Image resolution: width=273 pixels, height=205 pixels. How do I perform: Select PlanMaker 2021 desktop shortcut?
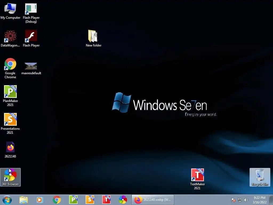click(x=10, y=96)
